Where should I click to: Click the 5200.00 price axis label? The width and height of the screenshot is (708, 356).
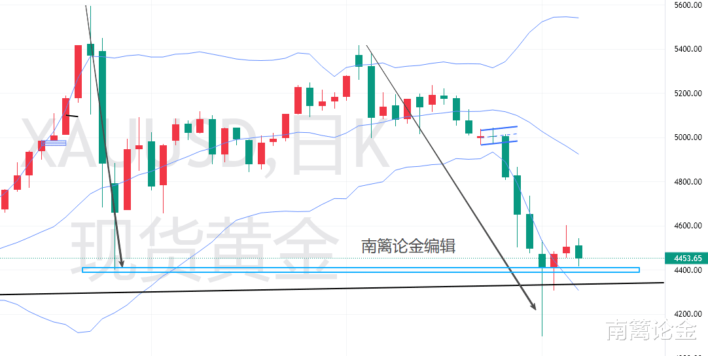688,94
